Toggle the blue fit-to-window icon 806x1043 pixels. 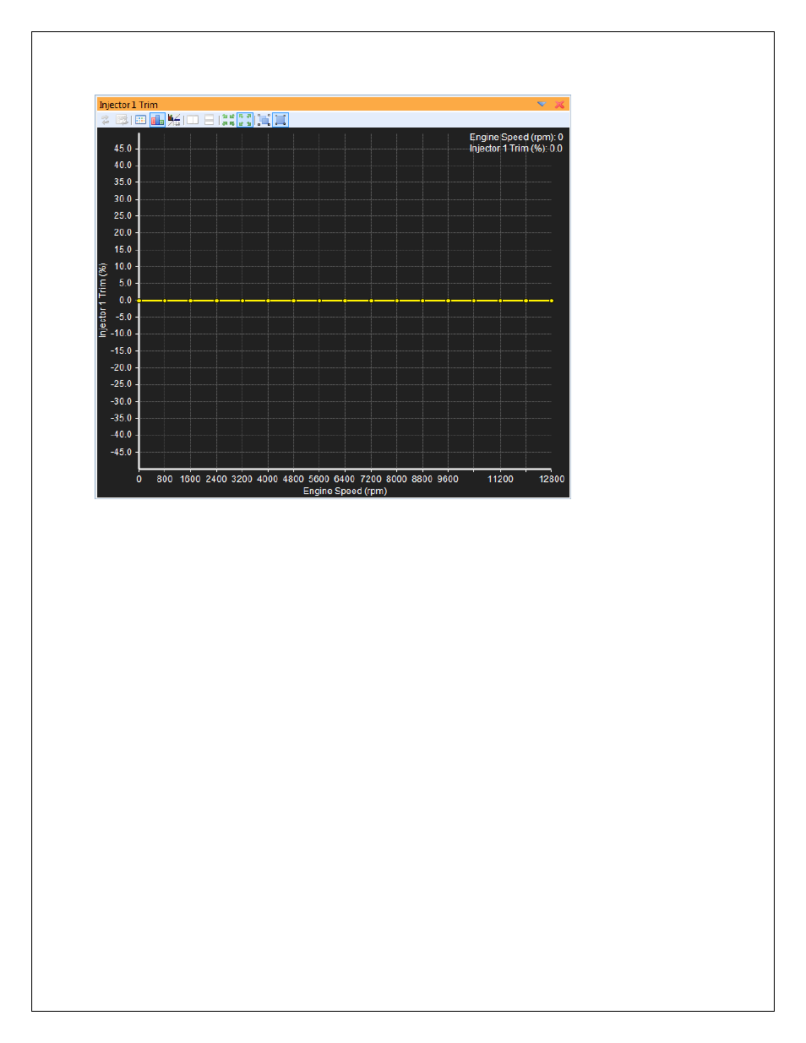click(280, 120)
